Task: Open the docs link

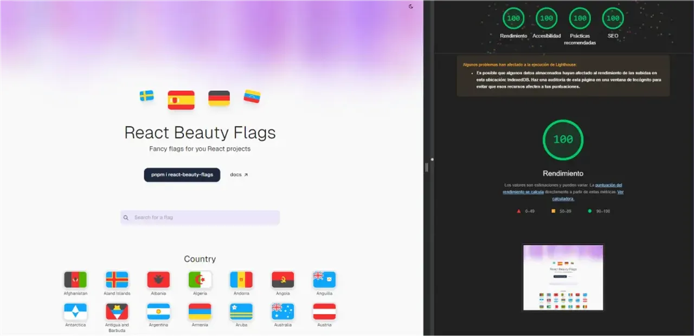Action: click(239, 175)
